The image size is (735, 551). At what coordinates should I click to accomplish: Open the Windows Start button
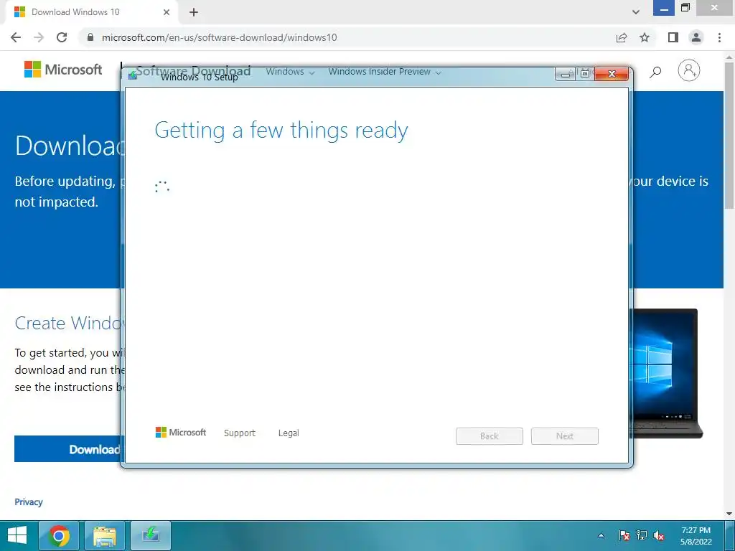coord(17,535)
